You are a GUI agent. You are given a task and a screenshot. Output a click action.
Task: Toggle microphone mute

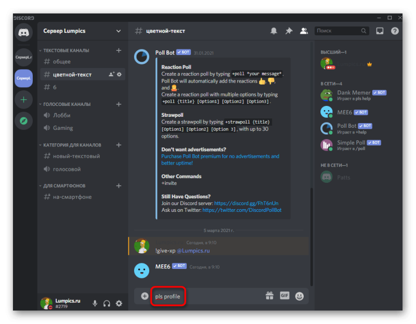(x=95, y=303)
